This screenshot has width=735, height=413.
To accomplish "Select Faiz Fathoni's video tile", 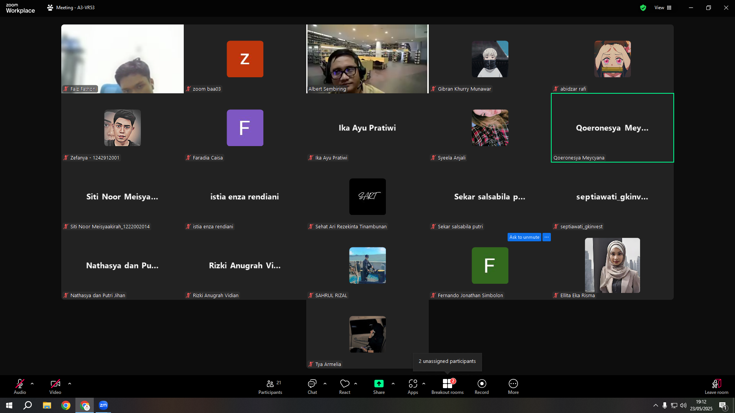I will (x=122, y=59).
